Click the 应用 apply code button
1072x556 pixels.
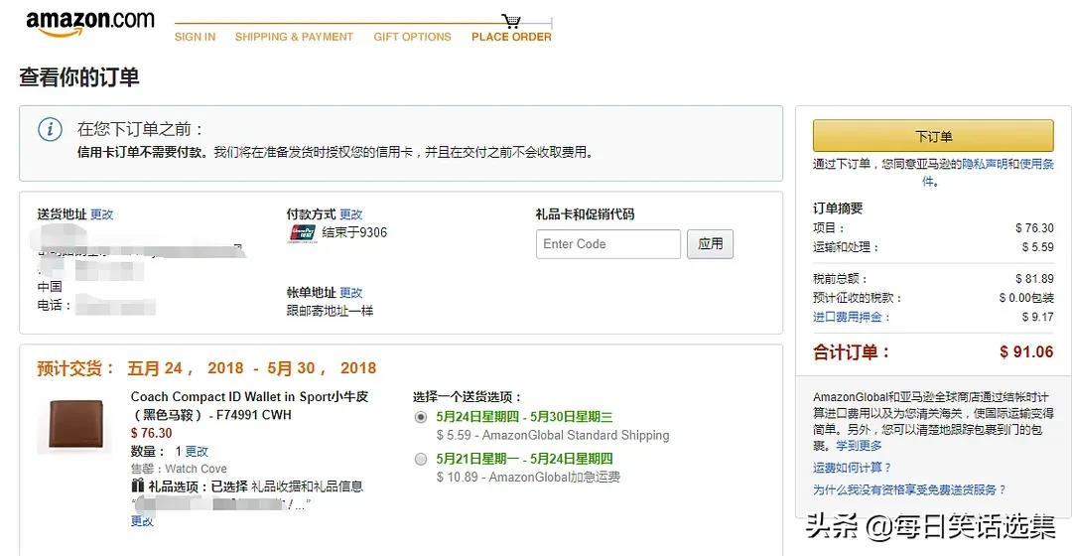point(711,244)
